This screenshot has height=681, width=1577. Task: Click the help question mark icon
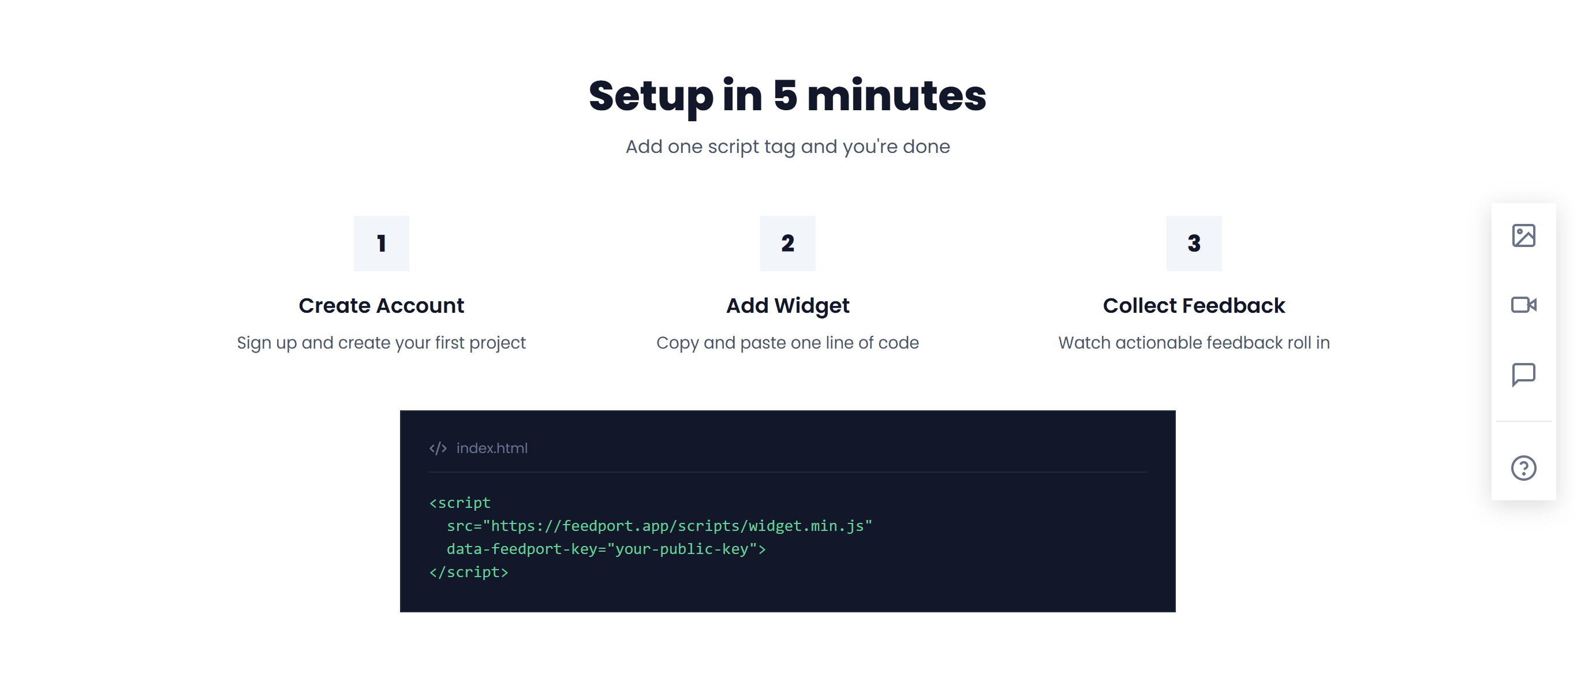(x=1524, y=468)
